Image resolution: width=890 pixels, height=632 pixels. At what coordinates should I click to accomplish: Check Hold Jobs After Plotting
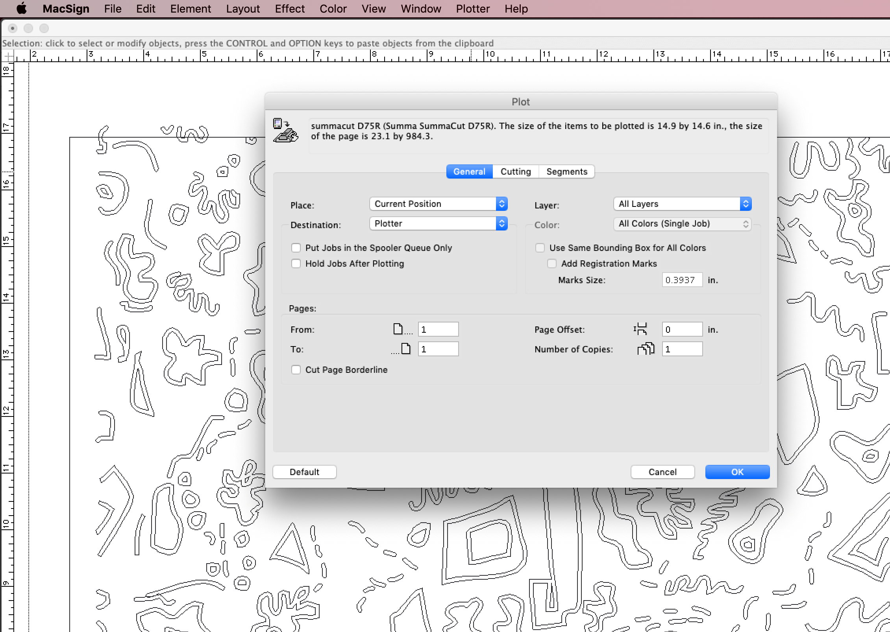click(296, 263)
